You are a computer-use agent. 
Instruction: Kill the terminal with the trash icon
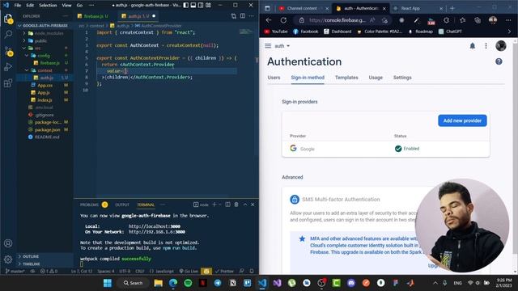pyautogui.click(x=236, y=205)
